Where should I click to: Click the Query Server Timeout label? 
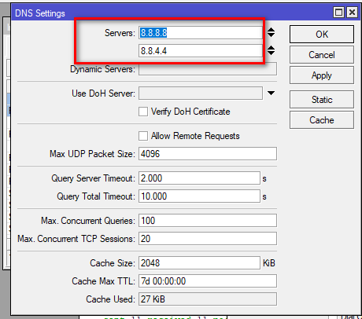(93, 178)
